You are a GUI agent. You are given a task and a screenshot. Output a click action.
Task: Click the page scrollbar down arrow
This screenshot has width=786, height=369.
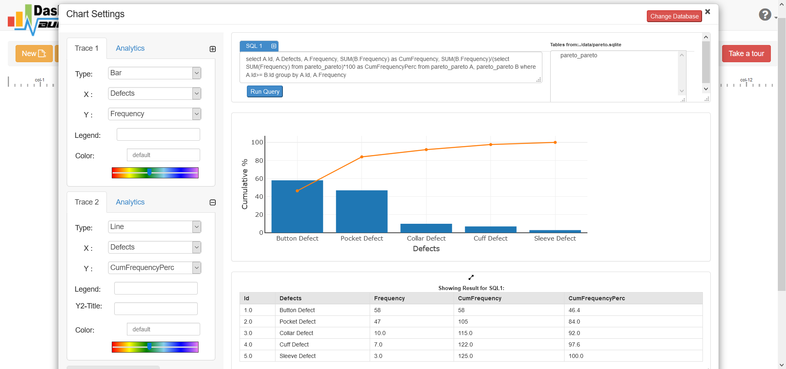pos(782,365)
